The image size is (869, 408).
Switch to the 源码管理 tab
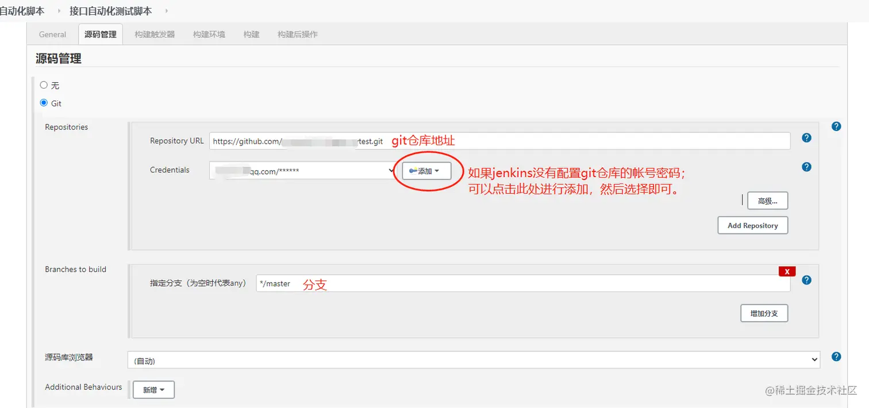tap(101, 34)
